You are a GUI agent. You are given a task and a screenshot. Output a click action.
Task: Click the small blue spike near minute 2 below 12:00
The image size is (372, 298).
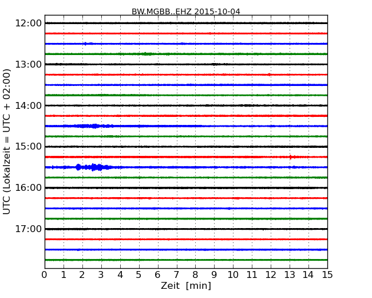[85, 44]
